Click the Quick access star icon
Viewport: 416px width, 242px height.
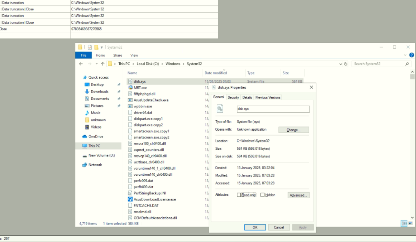pos(85,77)
